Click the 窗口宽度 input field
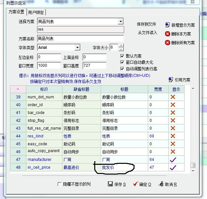Viewport: 207px width, 199px height. (49, 65)
